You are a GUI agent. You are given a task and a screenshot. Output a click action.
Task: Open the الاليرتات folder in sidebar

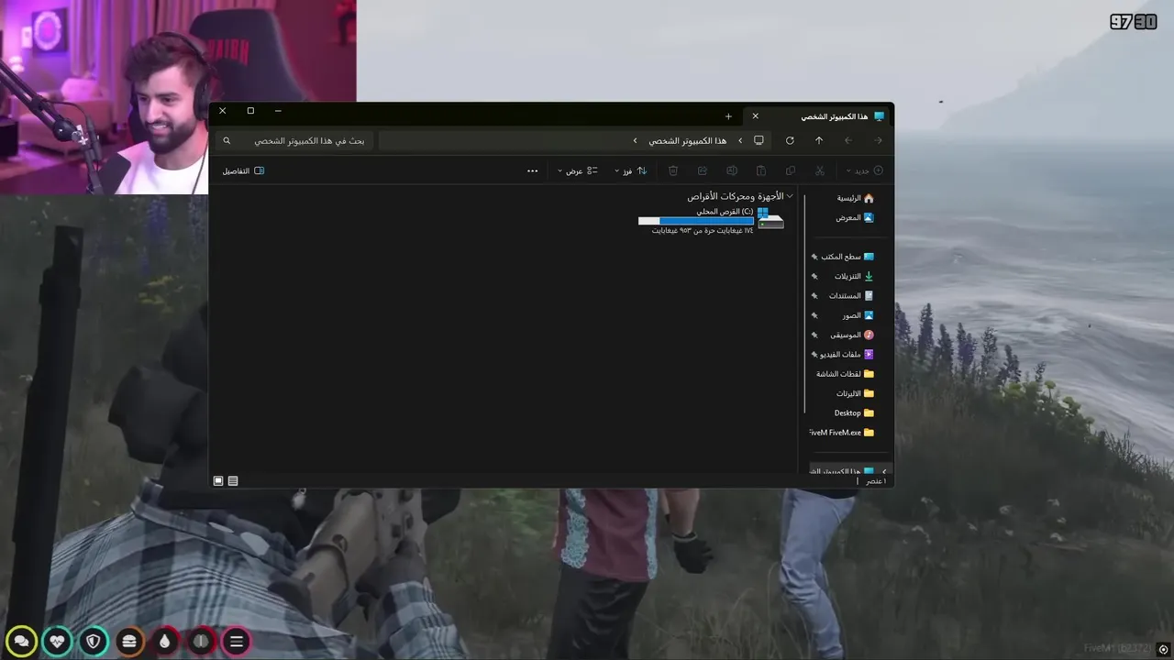(x=855, y=393)
